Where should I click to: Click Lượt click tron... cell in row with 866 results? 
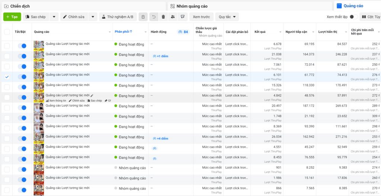(x=237, y=188)
